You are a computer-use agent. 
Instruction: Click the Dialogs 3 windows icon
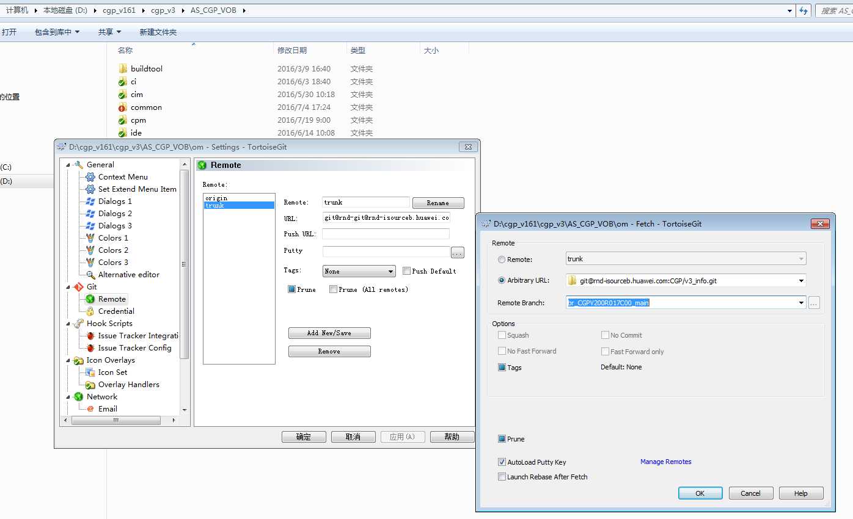click(x=90, y=226)
